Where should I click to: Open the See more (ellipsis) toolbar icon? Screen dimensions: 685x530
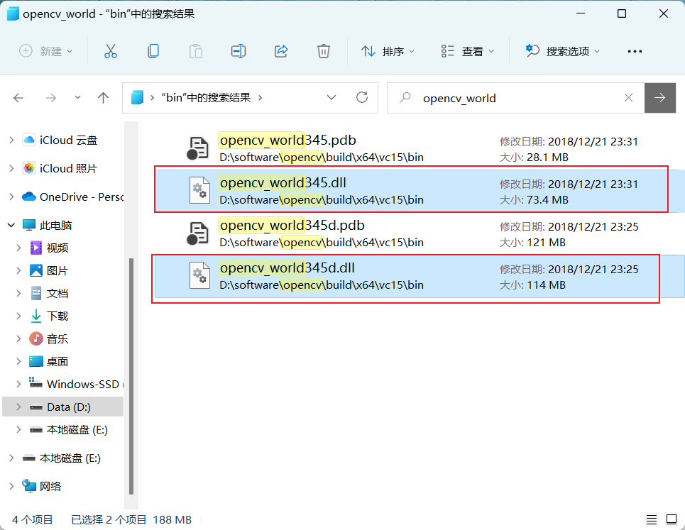pyautogui.click(x=635, y=50)
